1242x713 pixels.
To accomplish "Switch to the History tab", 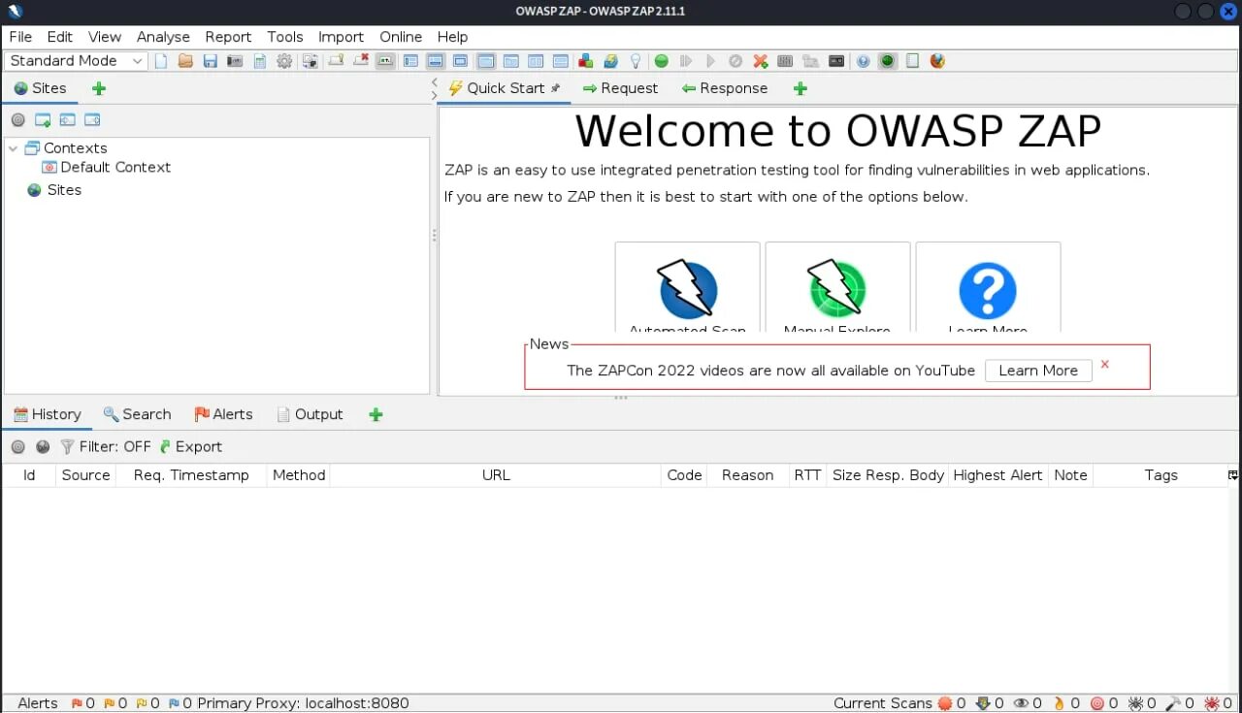I will pyautogui.click(x=47, y=414).
